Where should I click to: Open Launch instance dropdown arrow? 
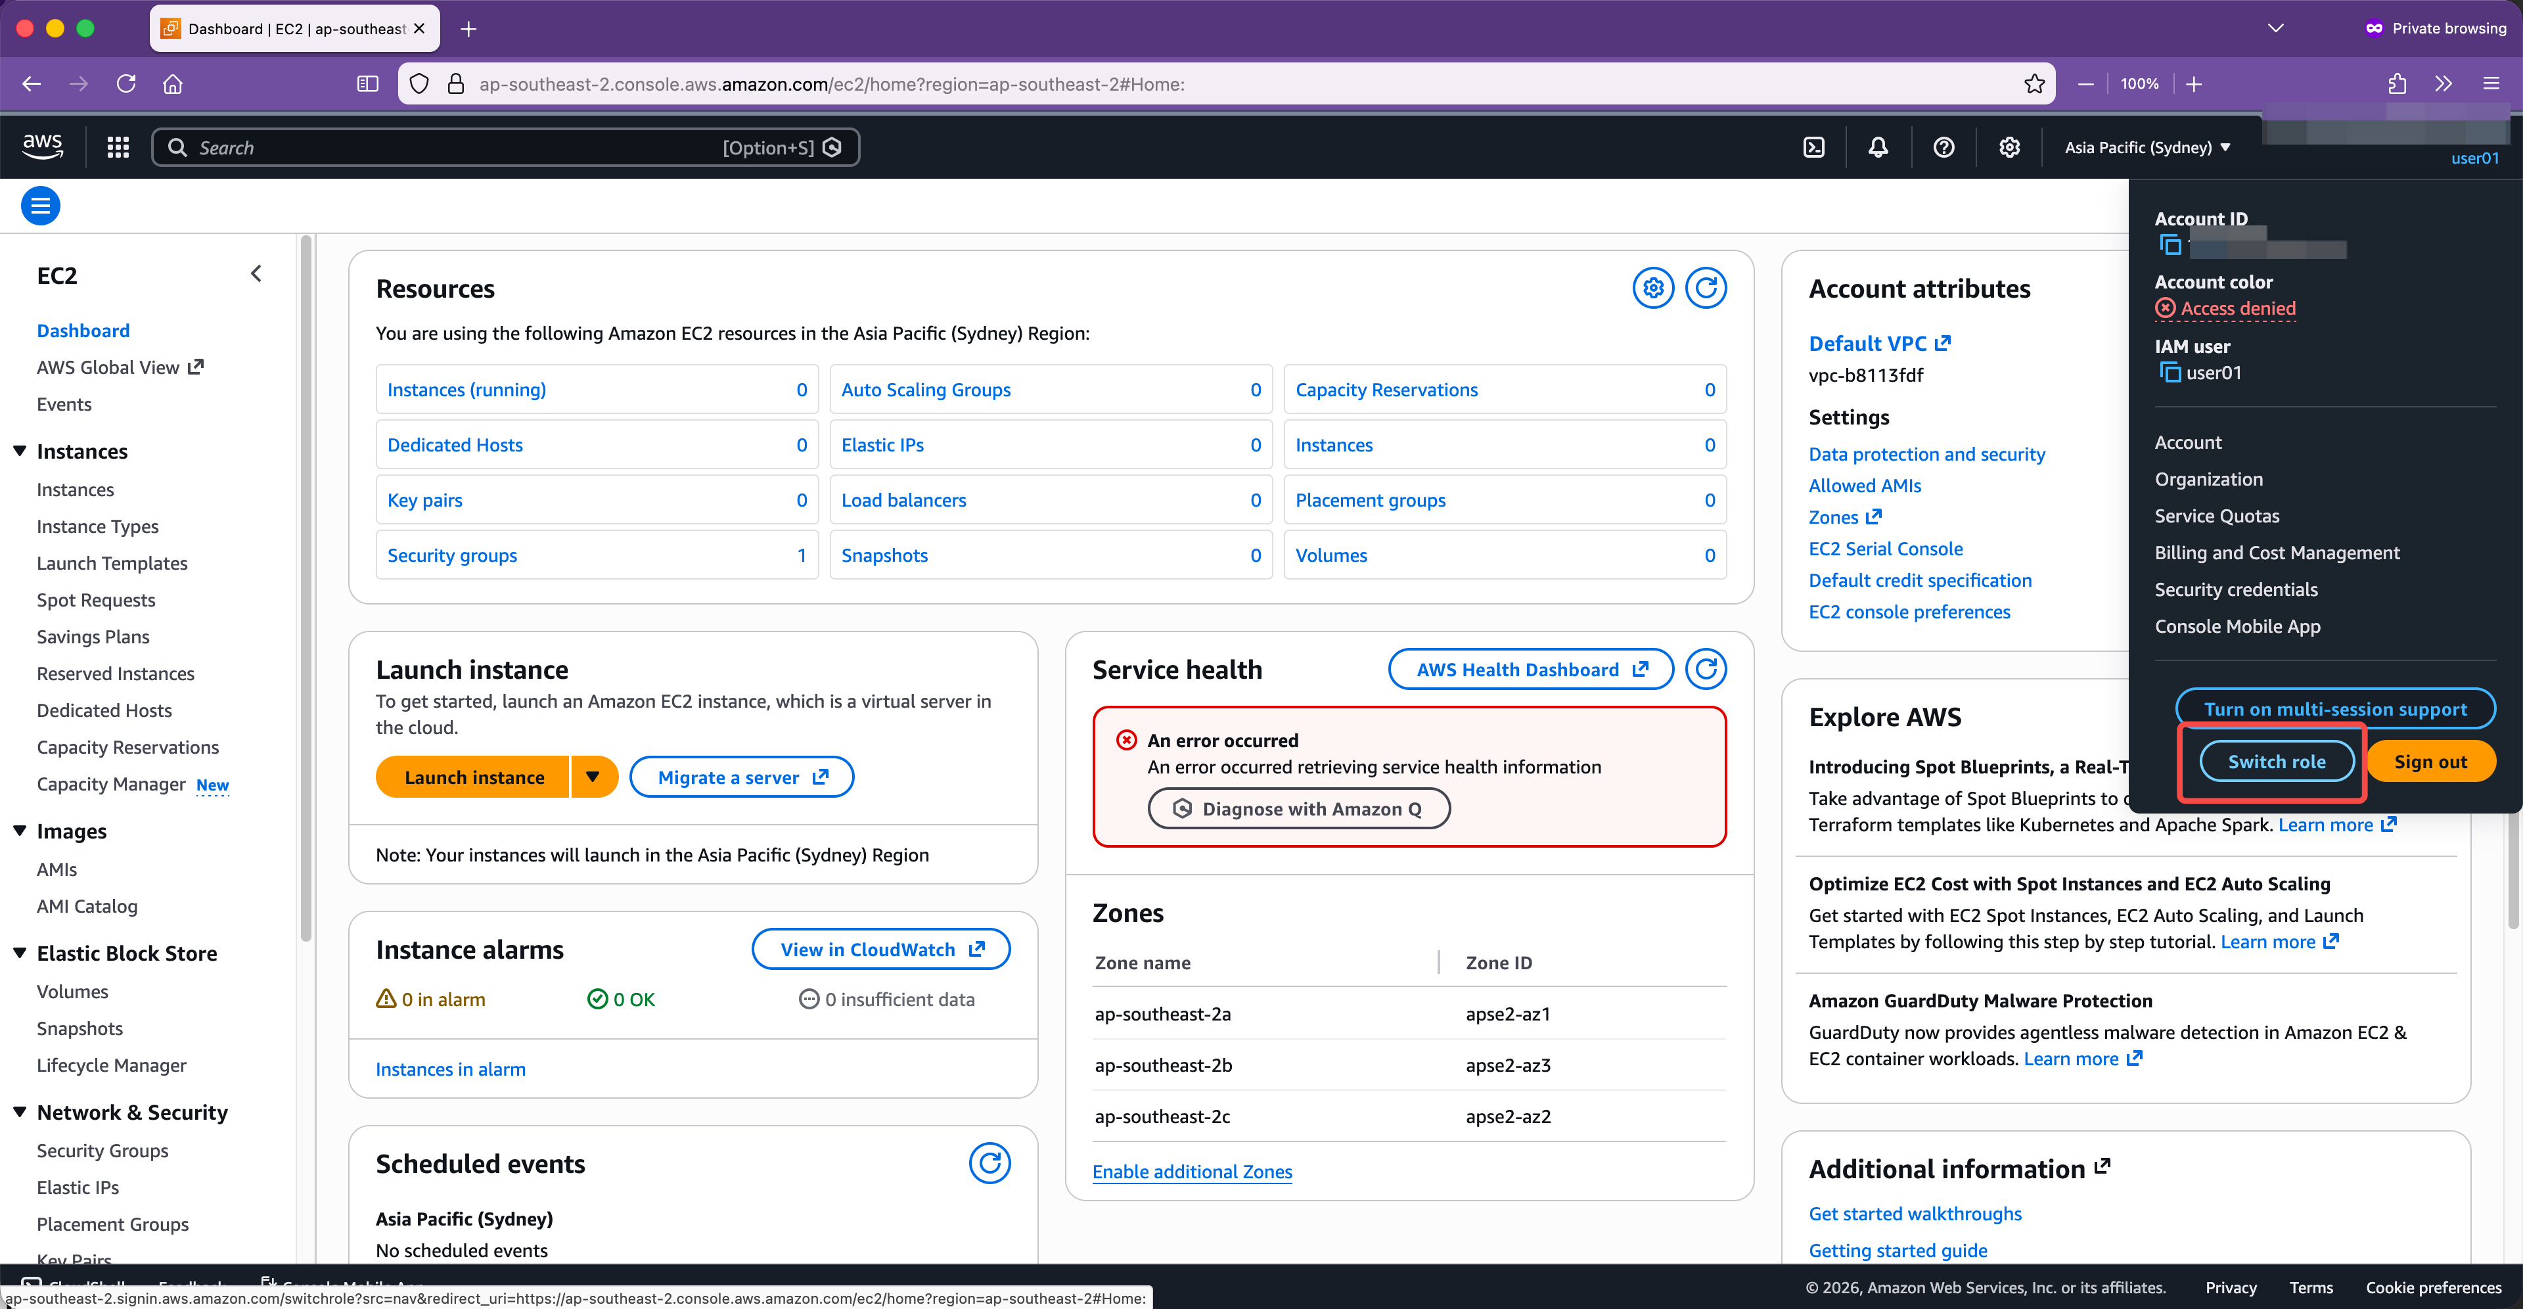(x=593, y=777)
